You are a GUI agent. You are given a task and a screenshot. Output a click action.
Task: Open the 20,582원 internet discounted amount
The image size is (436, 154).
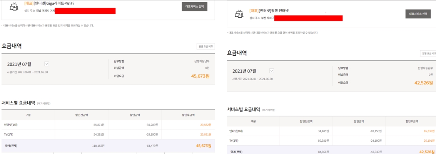coord(205,125)
